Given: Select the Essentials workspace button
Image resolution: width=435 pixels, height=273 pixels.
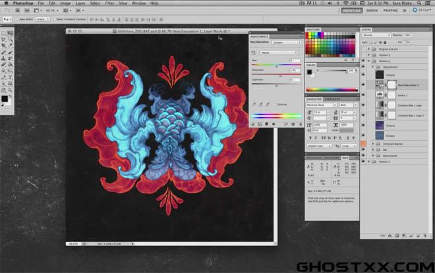Looking at the screenshot, I should tap(352, 11).
